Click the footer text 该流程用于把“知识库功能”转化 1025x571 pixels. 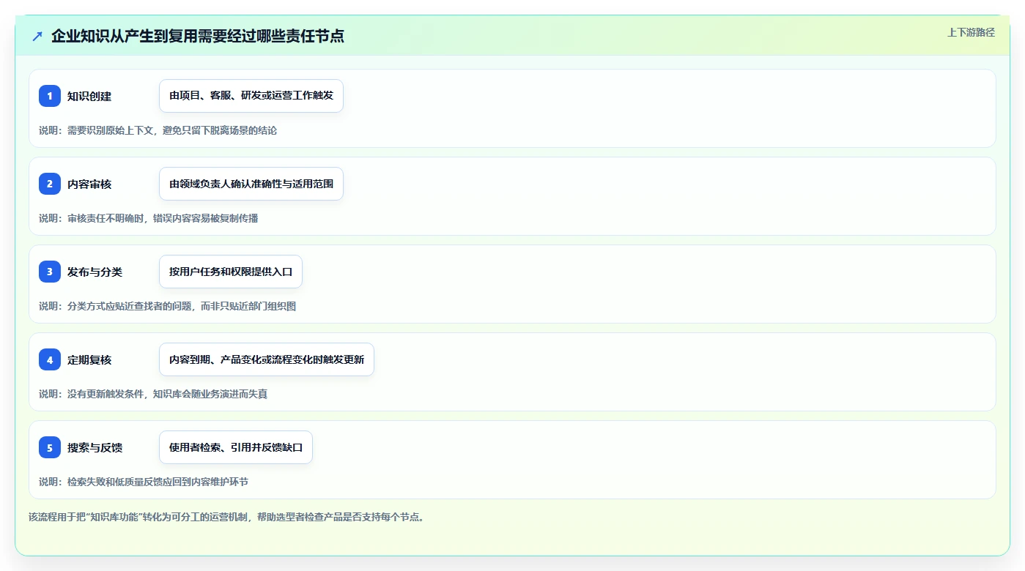226,517
